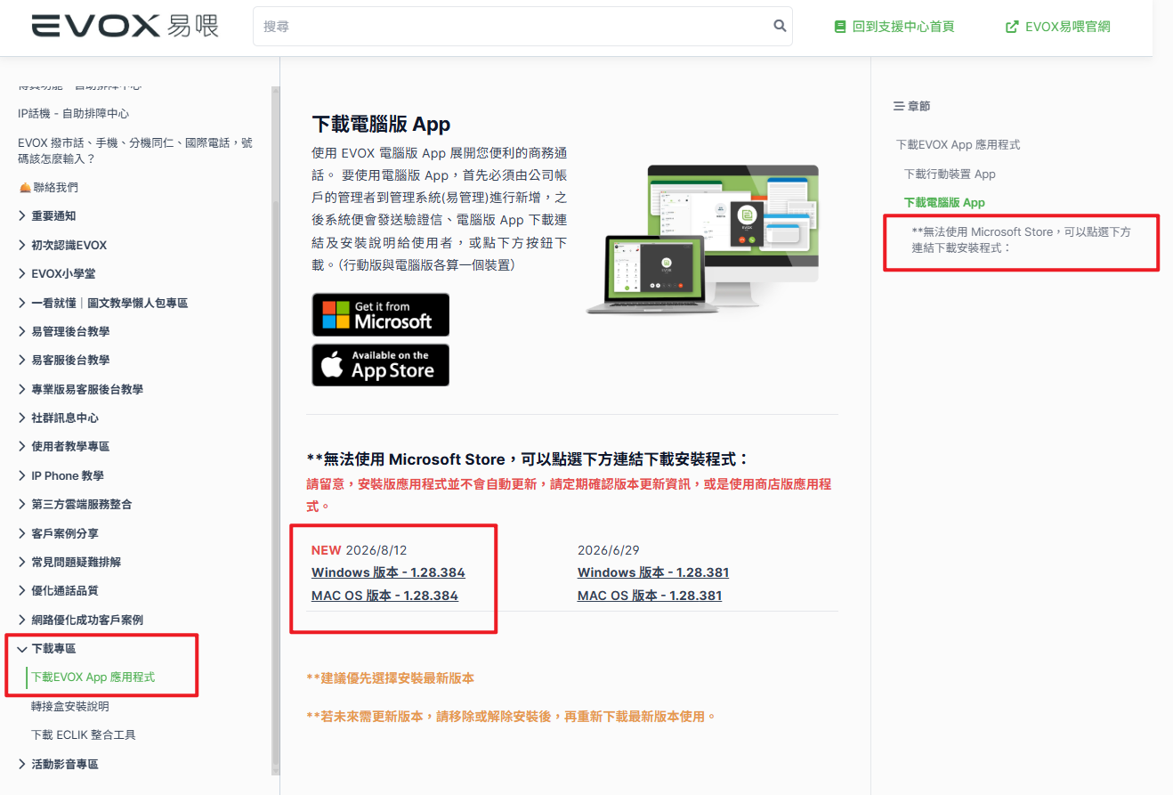Click the red NEW label
This screenshot has height=795, width=1173.
pyautogui.click(x=327, y=550)
